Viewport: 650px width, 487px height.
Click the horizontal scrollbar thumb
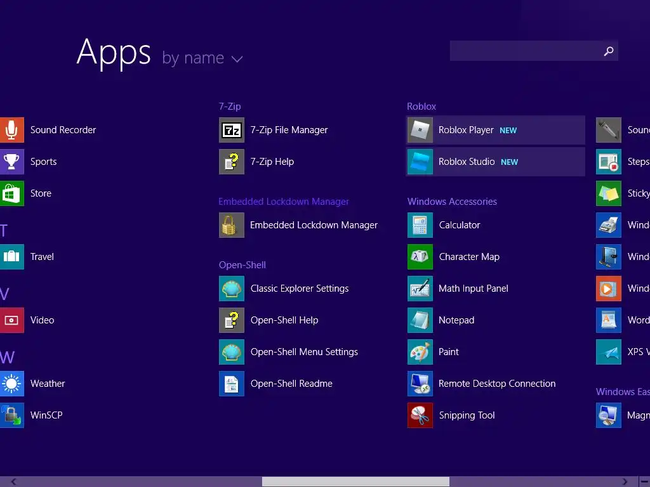(x=355, y=482)
